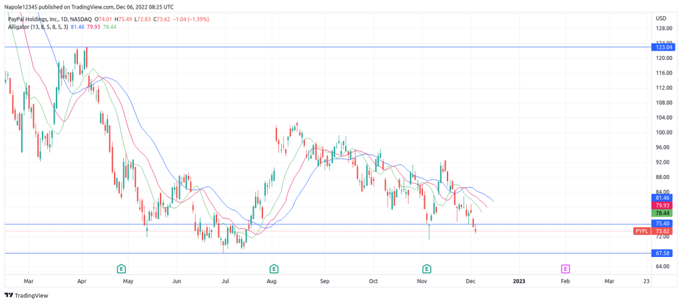
Task: Click the USD currency label
Action: 660,18
